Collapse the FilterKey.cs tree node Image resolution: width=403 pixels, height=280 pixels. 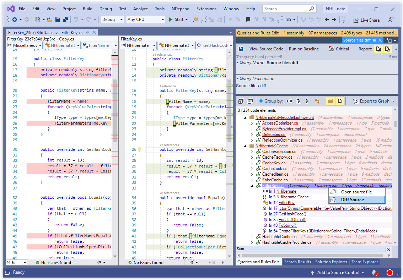click(252, 186)
